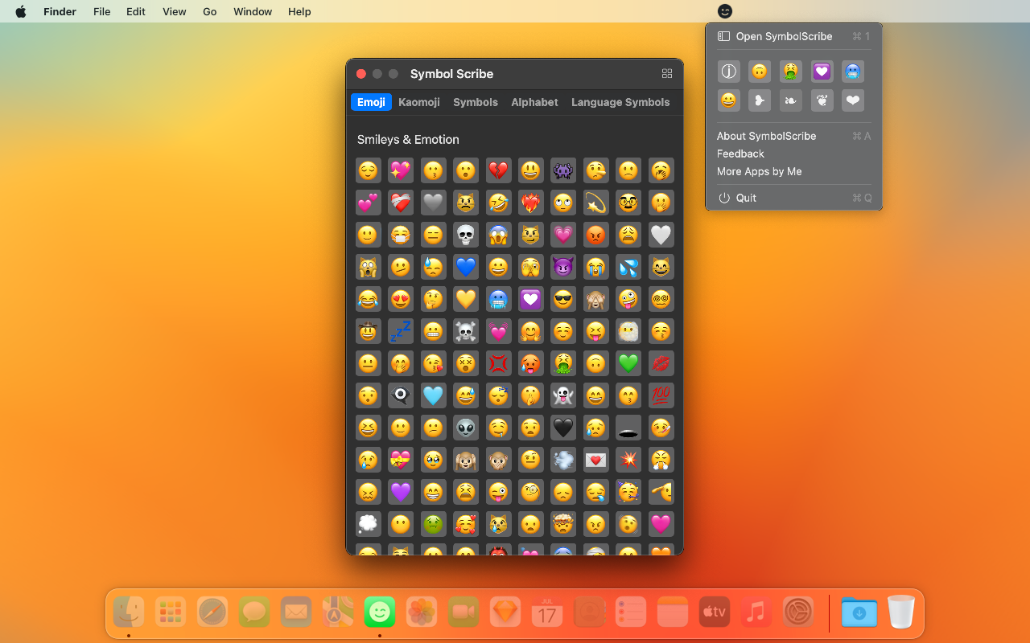Viewport: 1030px width, 643px height.
Task: Choose the partying face emoji
Action: click(628, 492)
